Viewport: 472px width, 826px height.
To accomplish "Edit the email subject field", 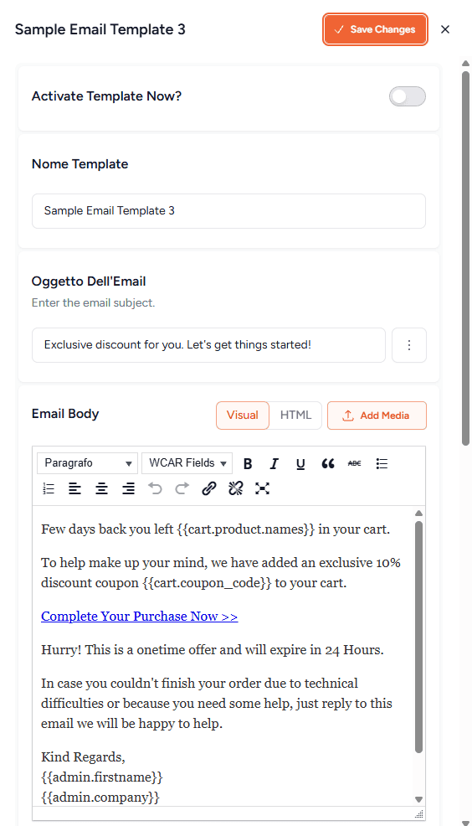I will [208, 345].
